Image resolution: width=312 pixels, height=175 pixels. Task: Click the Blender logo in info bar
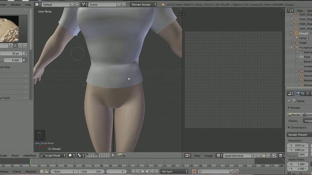coord(163,4)
